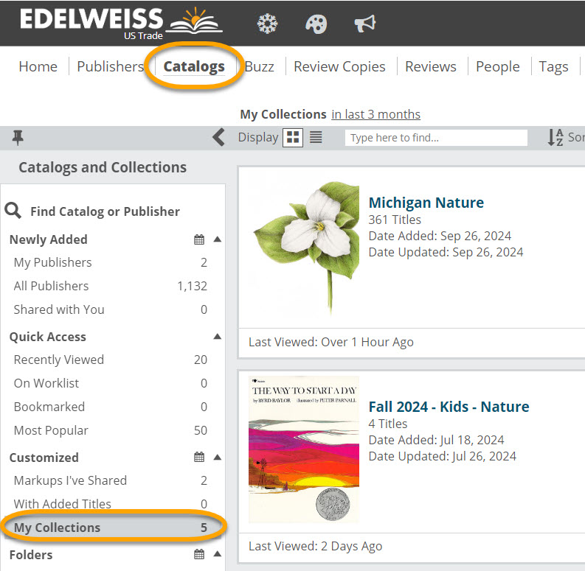Click 'Date Added: Sep 26, 2024'
This screenshot has width=585, height=571.
pos(440,236)
